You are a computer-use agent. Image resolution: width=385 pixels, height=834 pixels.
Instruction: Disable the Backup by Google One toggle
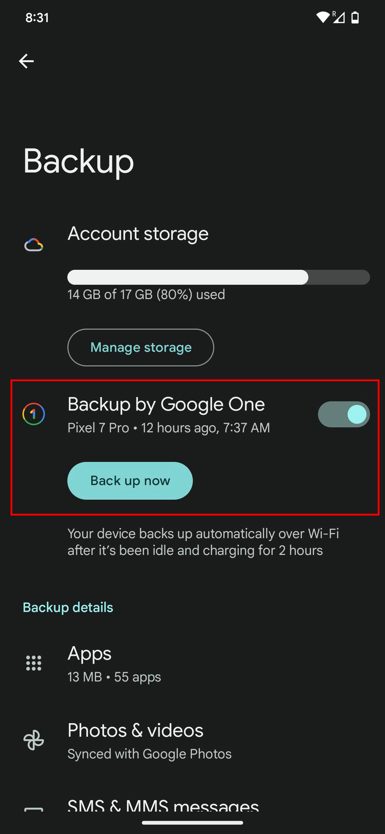pyautogui.click(x=344, y=414)
